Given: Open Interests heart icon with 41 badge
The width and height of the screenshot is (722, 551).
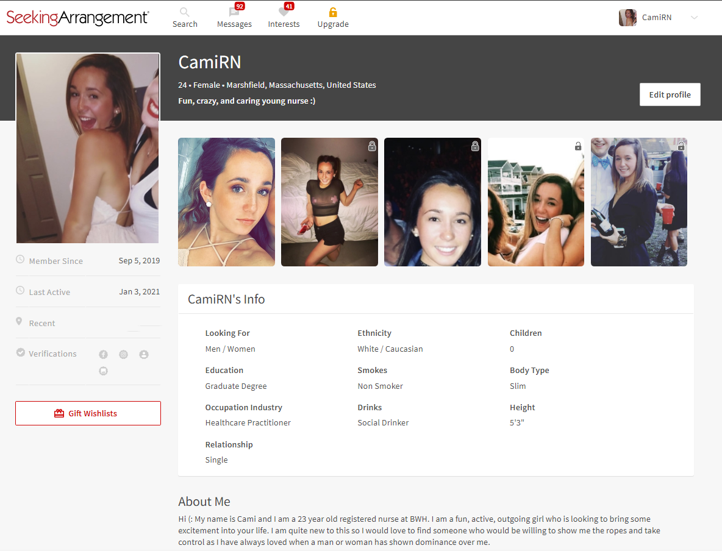Looking at the screenshot, I should [284, 12].
